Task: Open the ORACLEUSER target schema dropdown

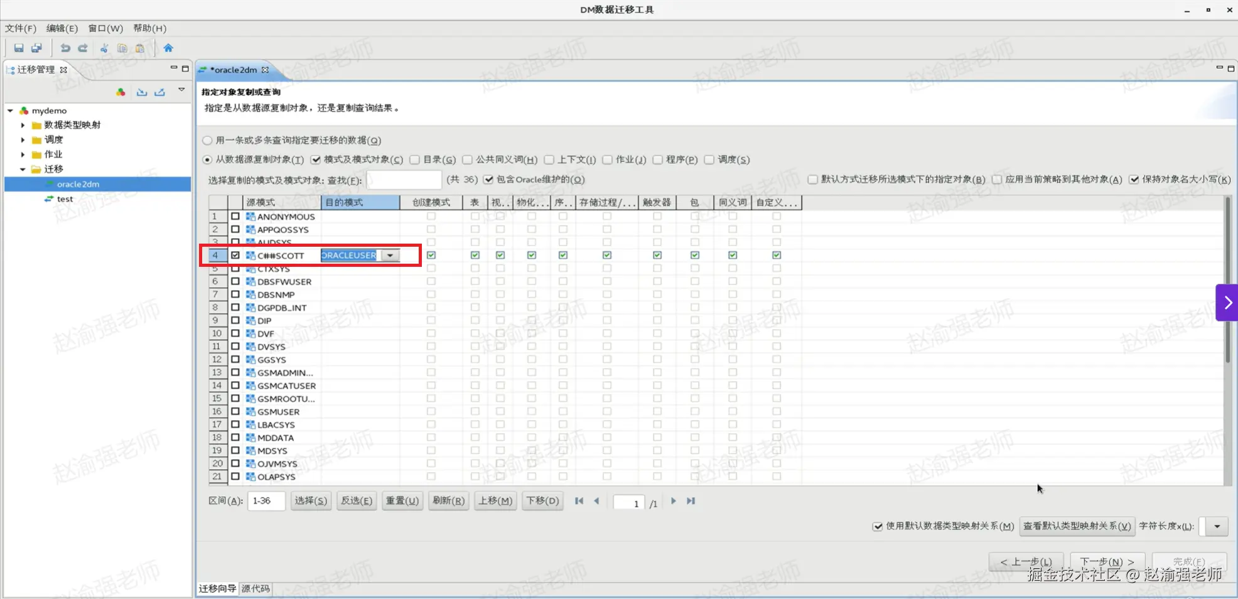Action: [x=390, y=256]
